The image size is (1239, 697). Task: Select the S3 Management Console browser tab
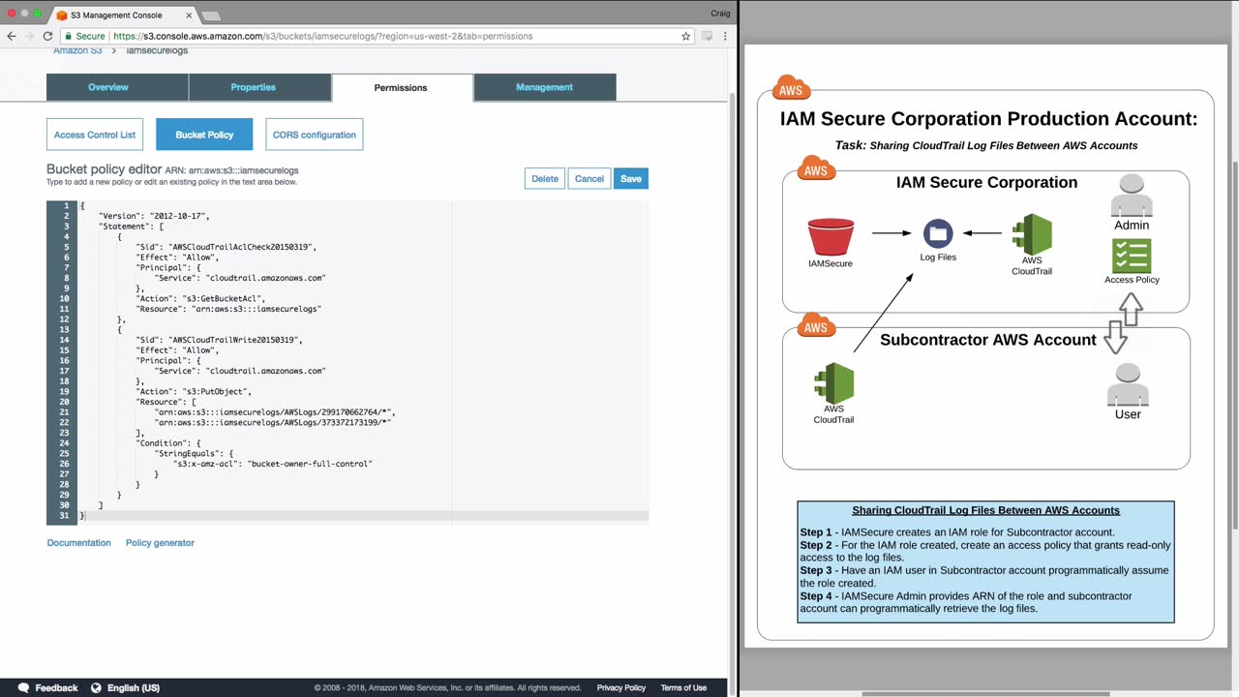[123, 15]
